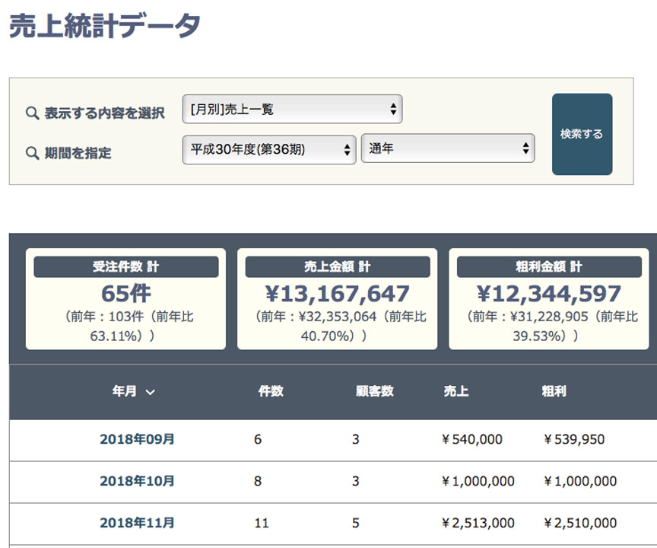Screen dimensions: 657x548
Task: Click the 粗利金額 計 summary label
Action: [x=548, y=267]
